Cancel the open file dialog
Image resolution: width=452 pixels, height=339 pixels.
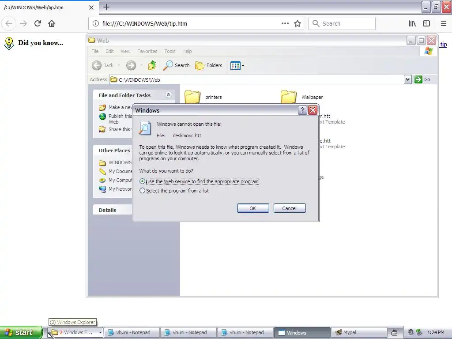290,208
